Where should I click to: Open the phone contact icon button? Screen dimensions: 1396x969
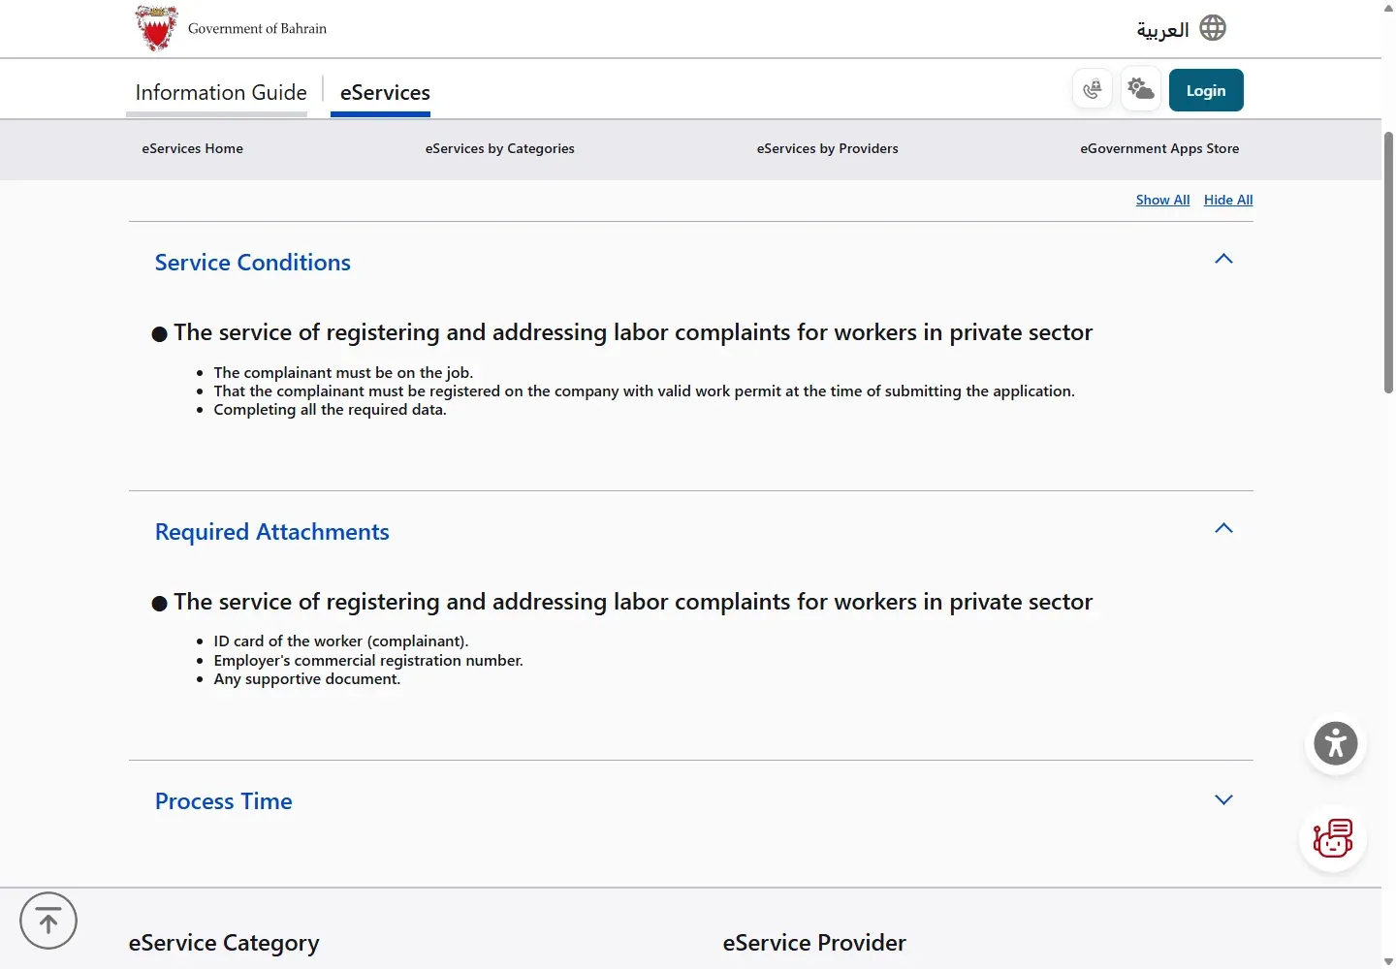pyautogui.click(x=1093, y=90)
